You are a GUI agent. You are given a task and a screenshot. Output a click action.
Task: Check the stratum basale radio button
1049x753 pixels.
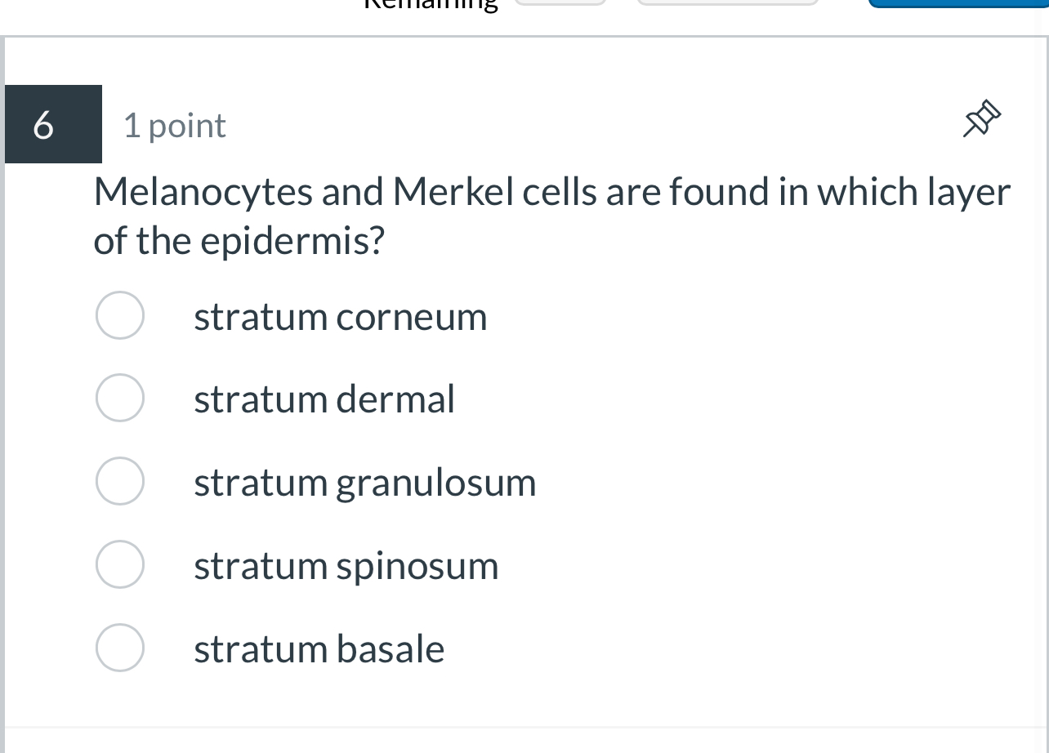pyautogui.click(x=120, y=648)
